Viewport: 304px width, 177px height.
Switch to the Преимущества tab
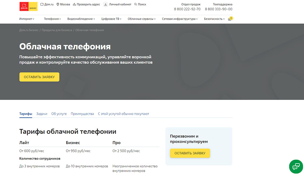pyautogui.click(x=82, y=114)
